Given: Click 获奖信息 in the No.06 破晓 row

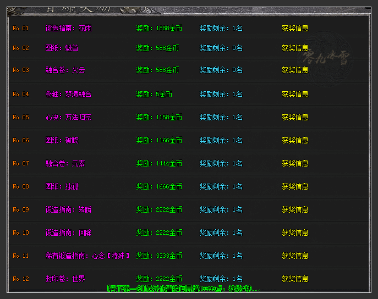Looking at the screenshot, I should [295, 140].
